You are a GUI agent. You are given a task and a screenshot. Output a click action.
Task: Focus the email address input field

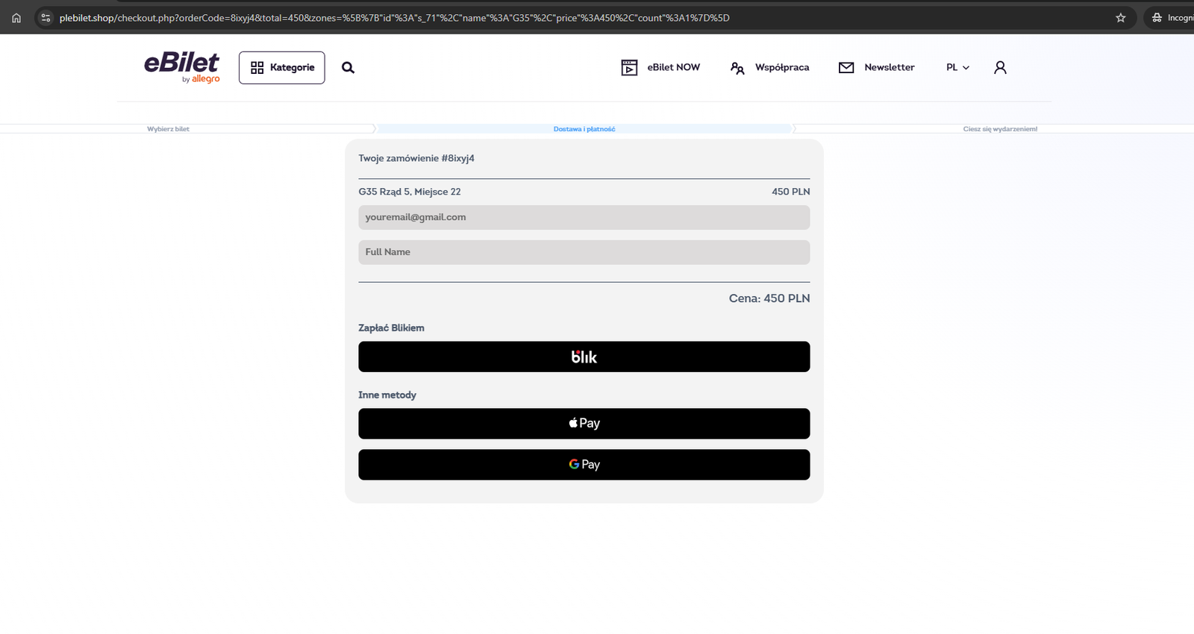click(584, 217)
